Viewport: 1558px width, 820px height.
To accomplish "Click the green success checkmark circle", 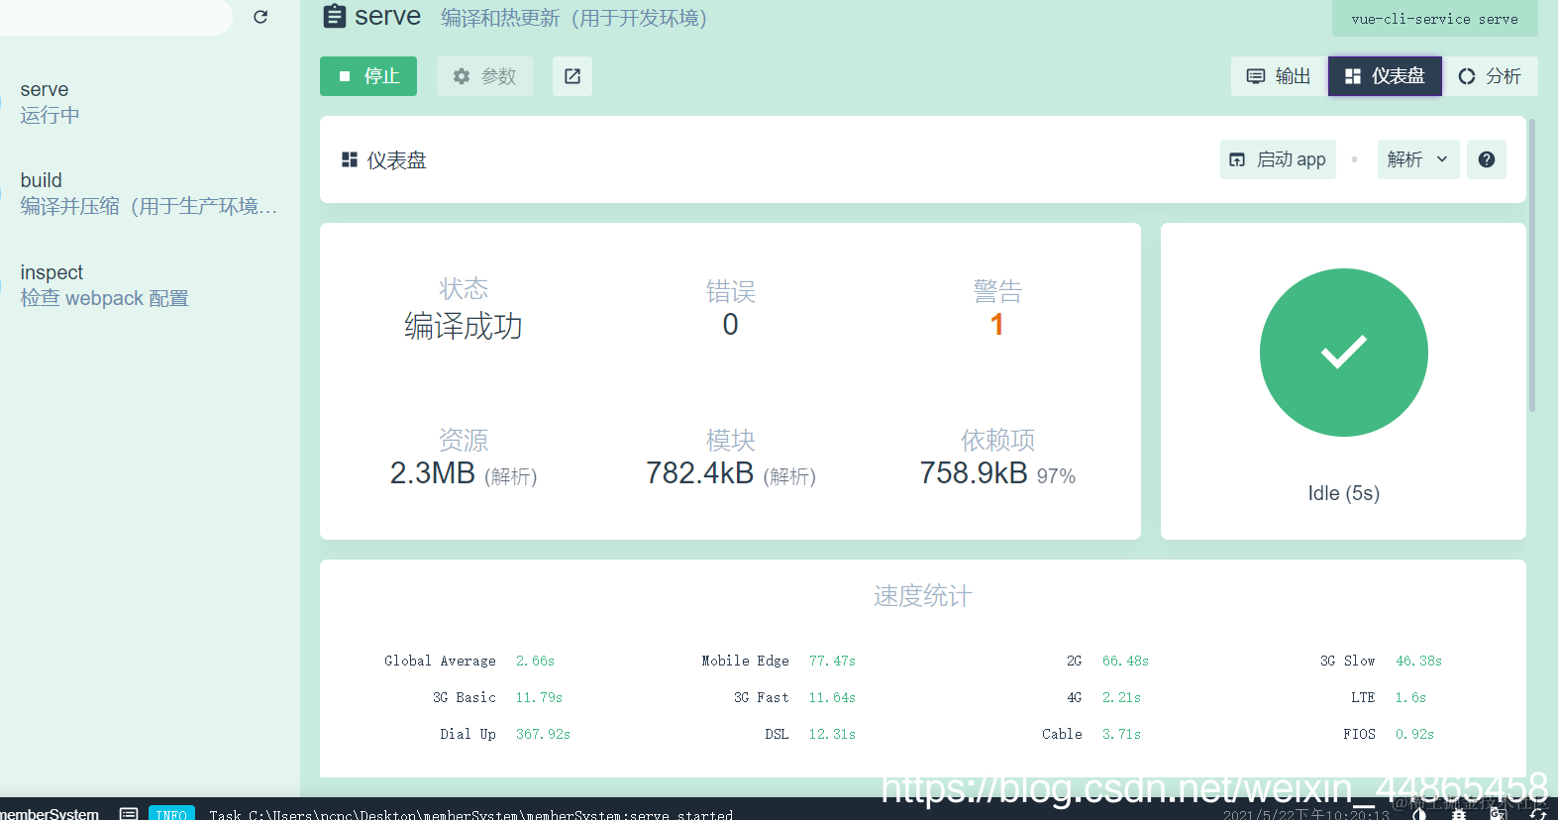I will point(1343,353).
